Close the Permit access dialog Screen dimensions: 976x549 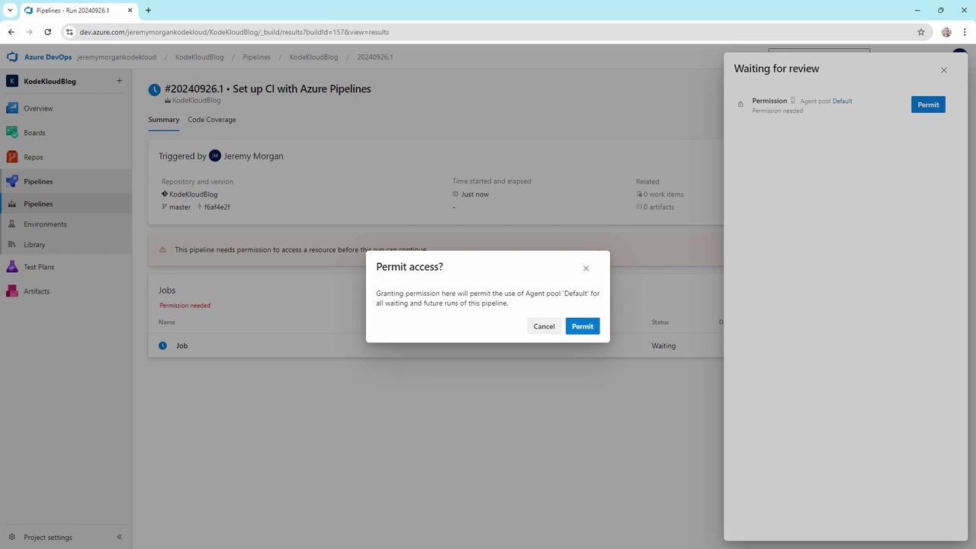click(x=586, y=268)
